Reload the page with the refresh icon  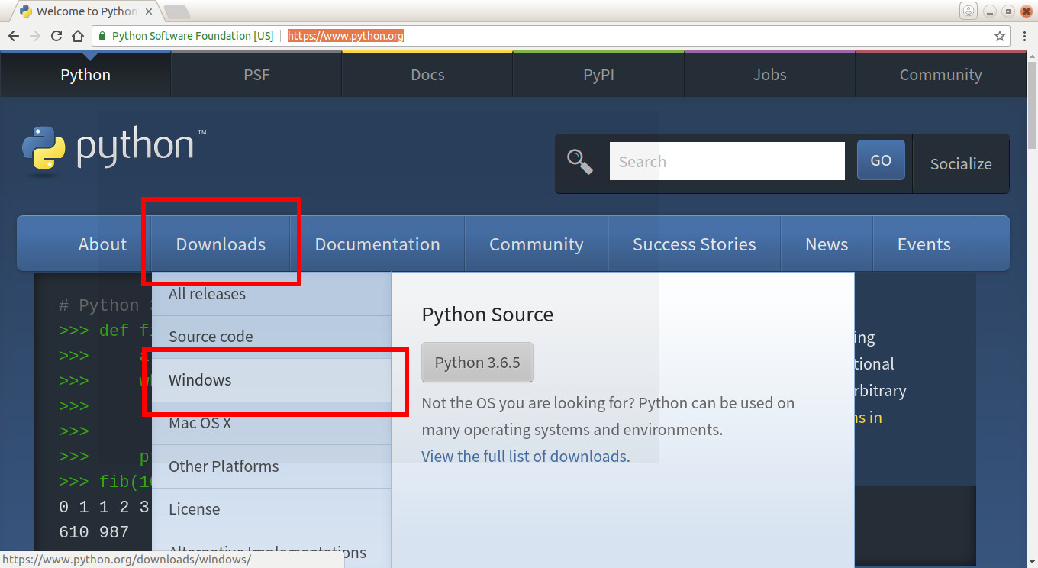pyautogui.click(x=56, y=36)
